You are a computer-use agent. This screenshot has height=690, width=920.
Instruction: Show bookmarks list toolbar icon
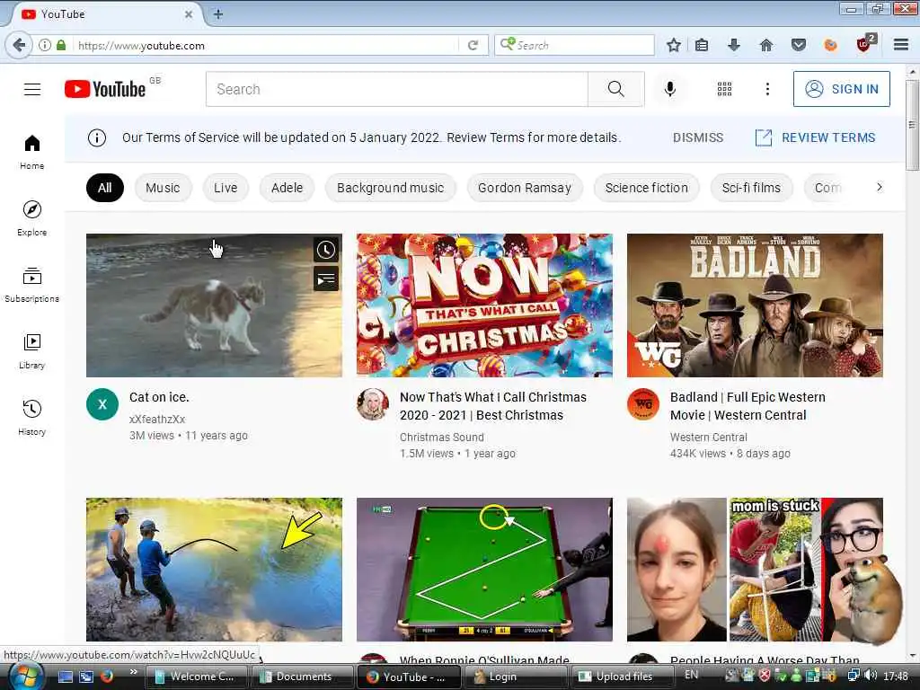(701, 45)
